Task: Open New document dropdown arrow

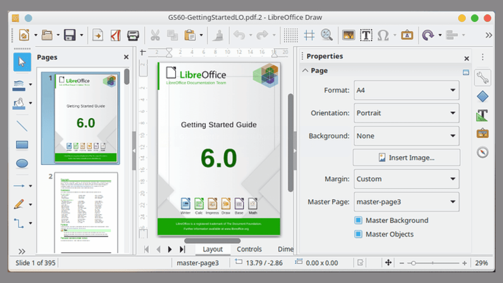Action: (36, 35)
